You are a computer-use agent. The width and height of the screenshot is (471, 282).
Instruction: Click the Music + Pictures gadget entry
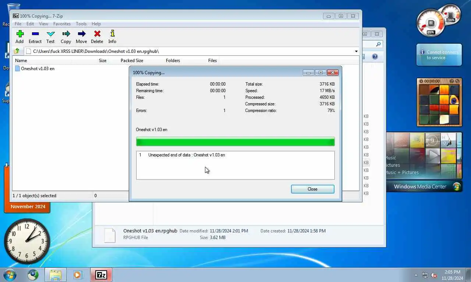tap(402, 172)
